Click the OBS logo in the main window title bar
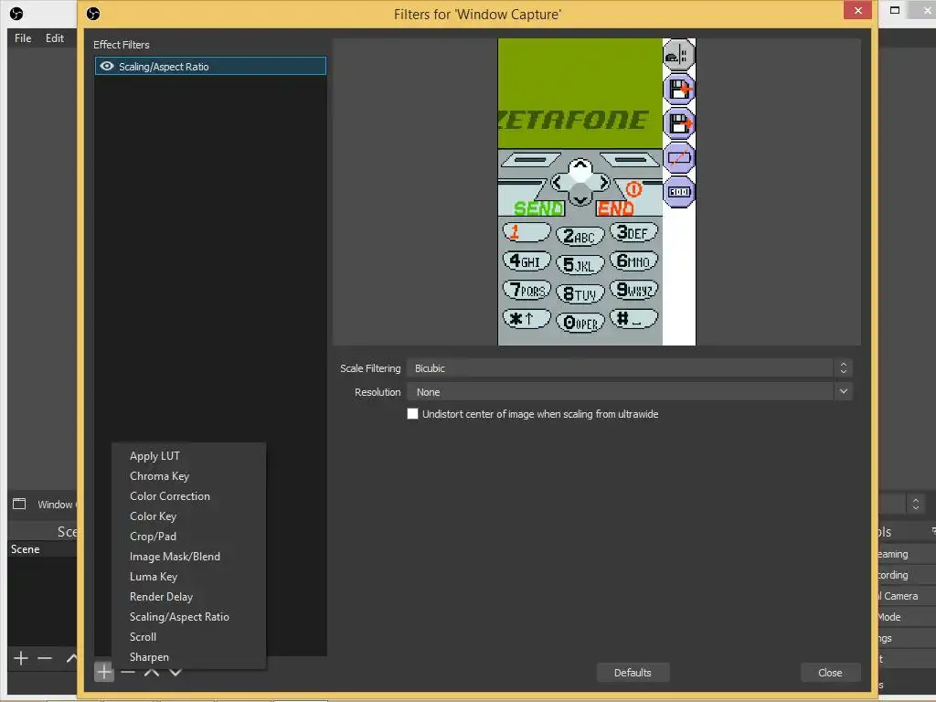936x702 pixels. [16, 14]
